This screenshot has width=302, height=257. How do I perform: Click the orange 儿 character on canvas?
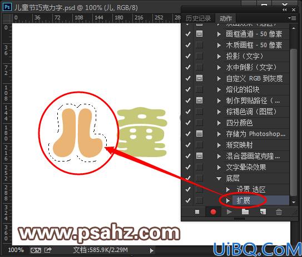(x=77, y=133)
